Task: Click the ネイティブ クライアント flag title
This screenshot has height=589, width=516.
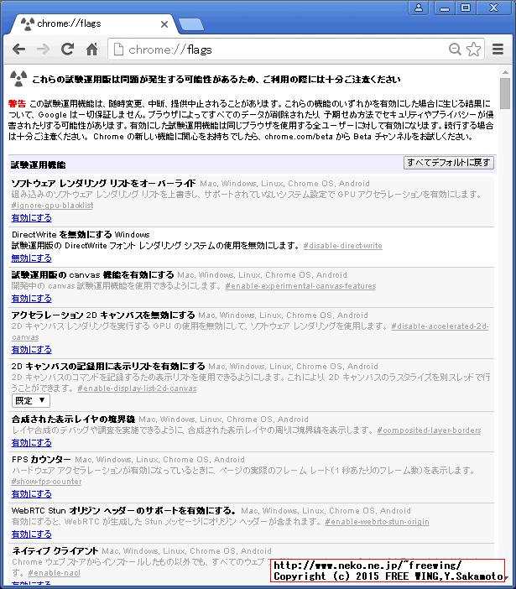Action: pyautogui.click(x=55, y=550)
